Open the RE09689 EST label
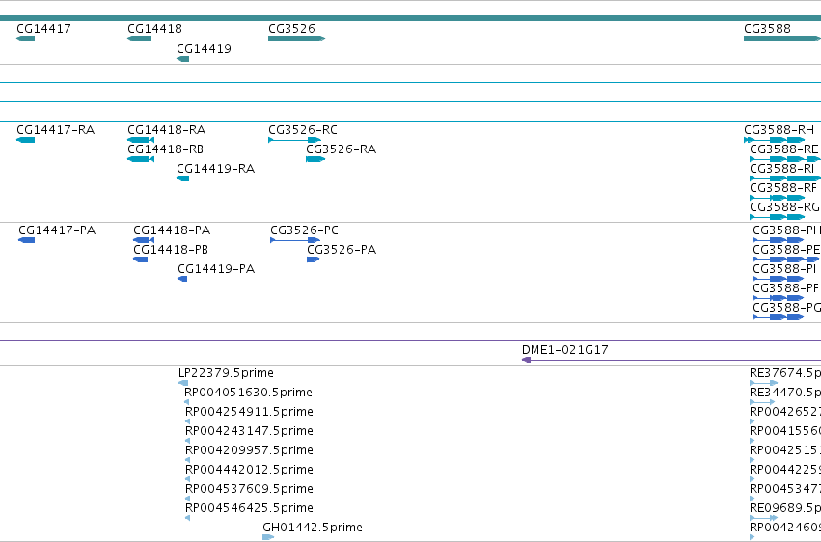This screenshot has width=821, height=542. [x=785, y=508]
